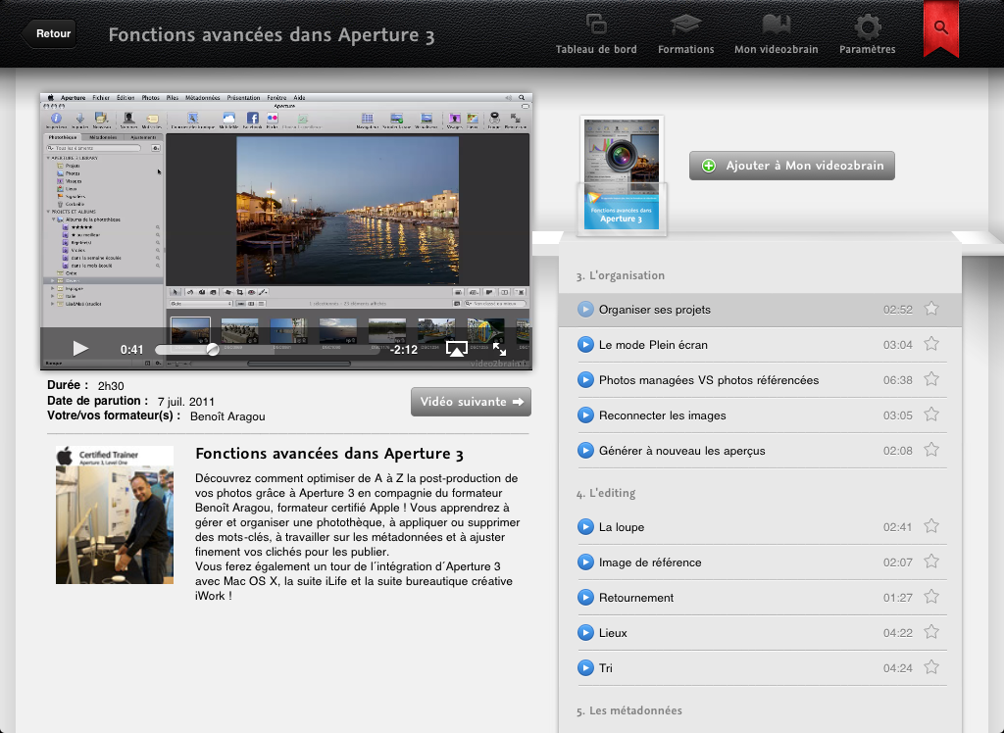Screen dimensions: 1004x733
Task: Click the red search ribbon icon
Action: pyautogui.click(x=940, y=28)
